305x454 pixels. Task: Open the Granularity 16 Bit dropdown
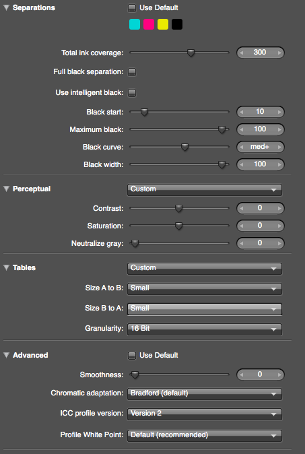[x=204, y=329]
